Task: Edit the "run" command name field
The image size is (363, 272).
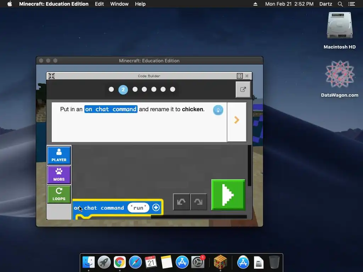Action: [x=139, y=208]
